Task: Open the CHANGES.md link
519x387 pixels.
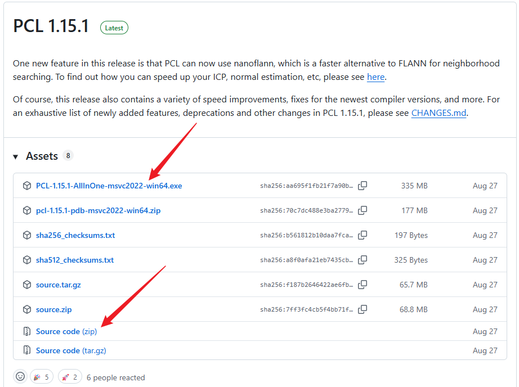Action: coord(439,112)
